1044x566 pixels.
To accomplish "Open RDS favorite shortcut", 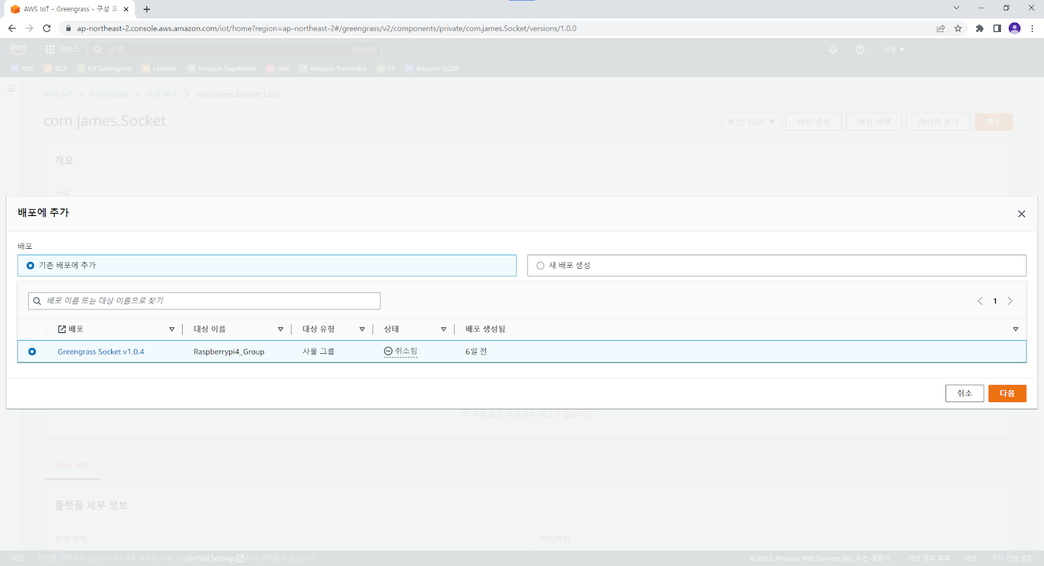I will tap(22, 69).
